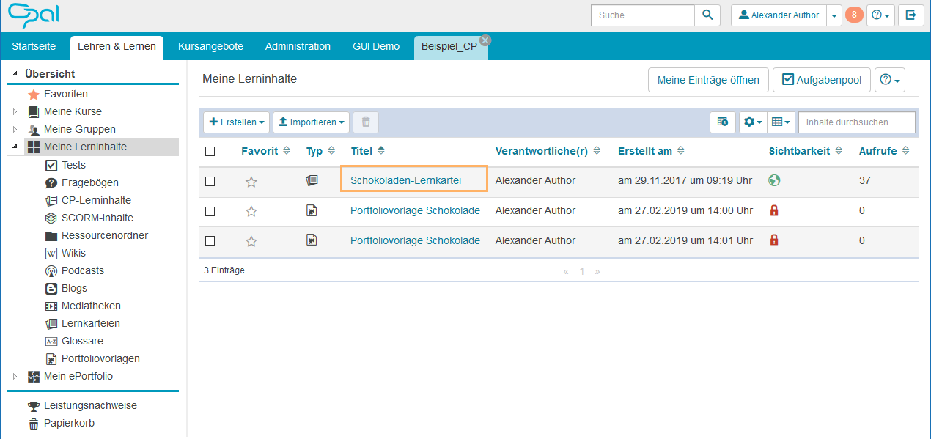Image resolution: width=931 pixels, height=439 pixels.
Task: Close the Beispiel_CP tab
Action: (485, 40)
